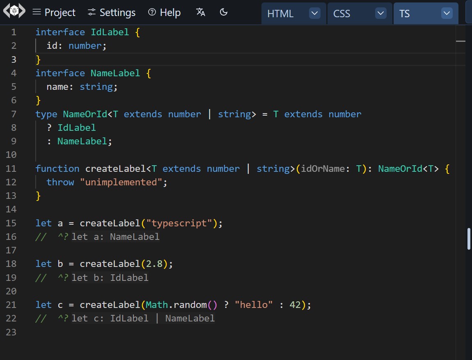
Task: Open the CSS editor language dropdown
Action: (380, 13)
